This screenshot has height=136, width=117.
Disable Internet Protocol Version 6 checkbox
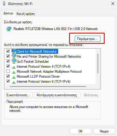[x=8, y=81]
